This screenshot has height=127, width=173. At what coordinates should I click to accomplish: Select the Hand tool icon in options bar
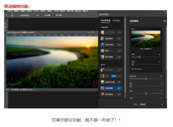click(x=12, y=15)
